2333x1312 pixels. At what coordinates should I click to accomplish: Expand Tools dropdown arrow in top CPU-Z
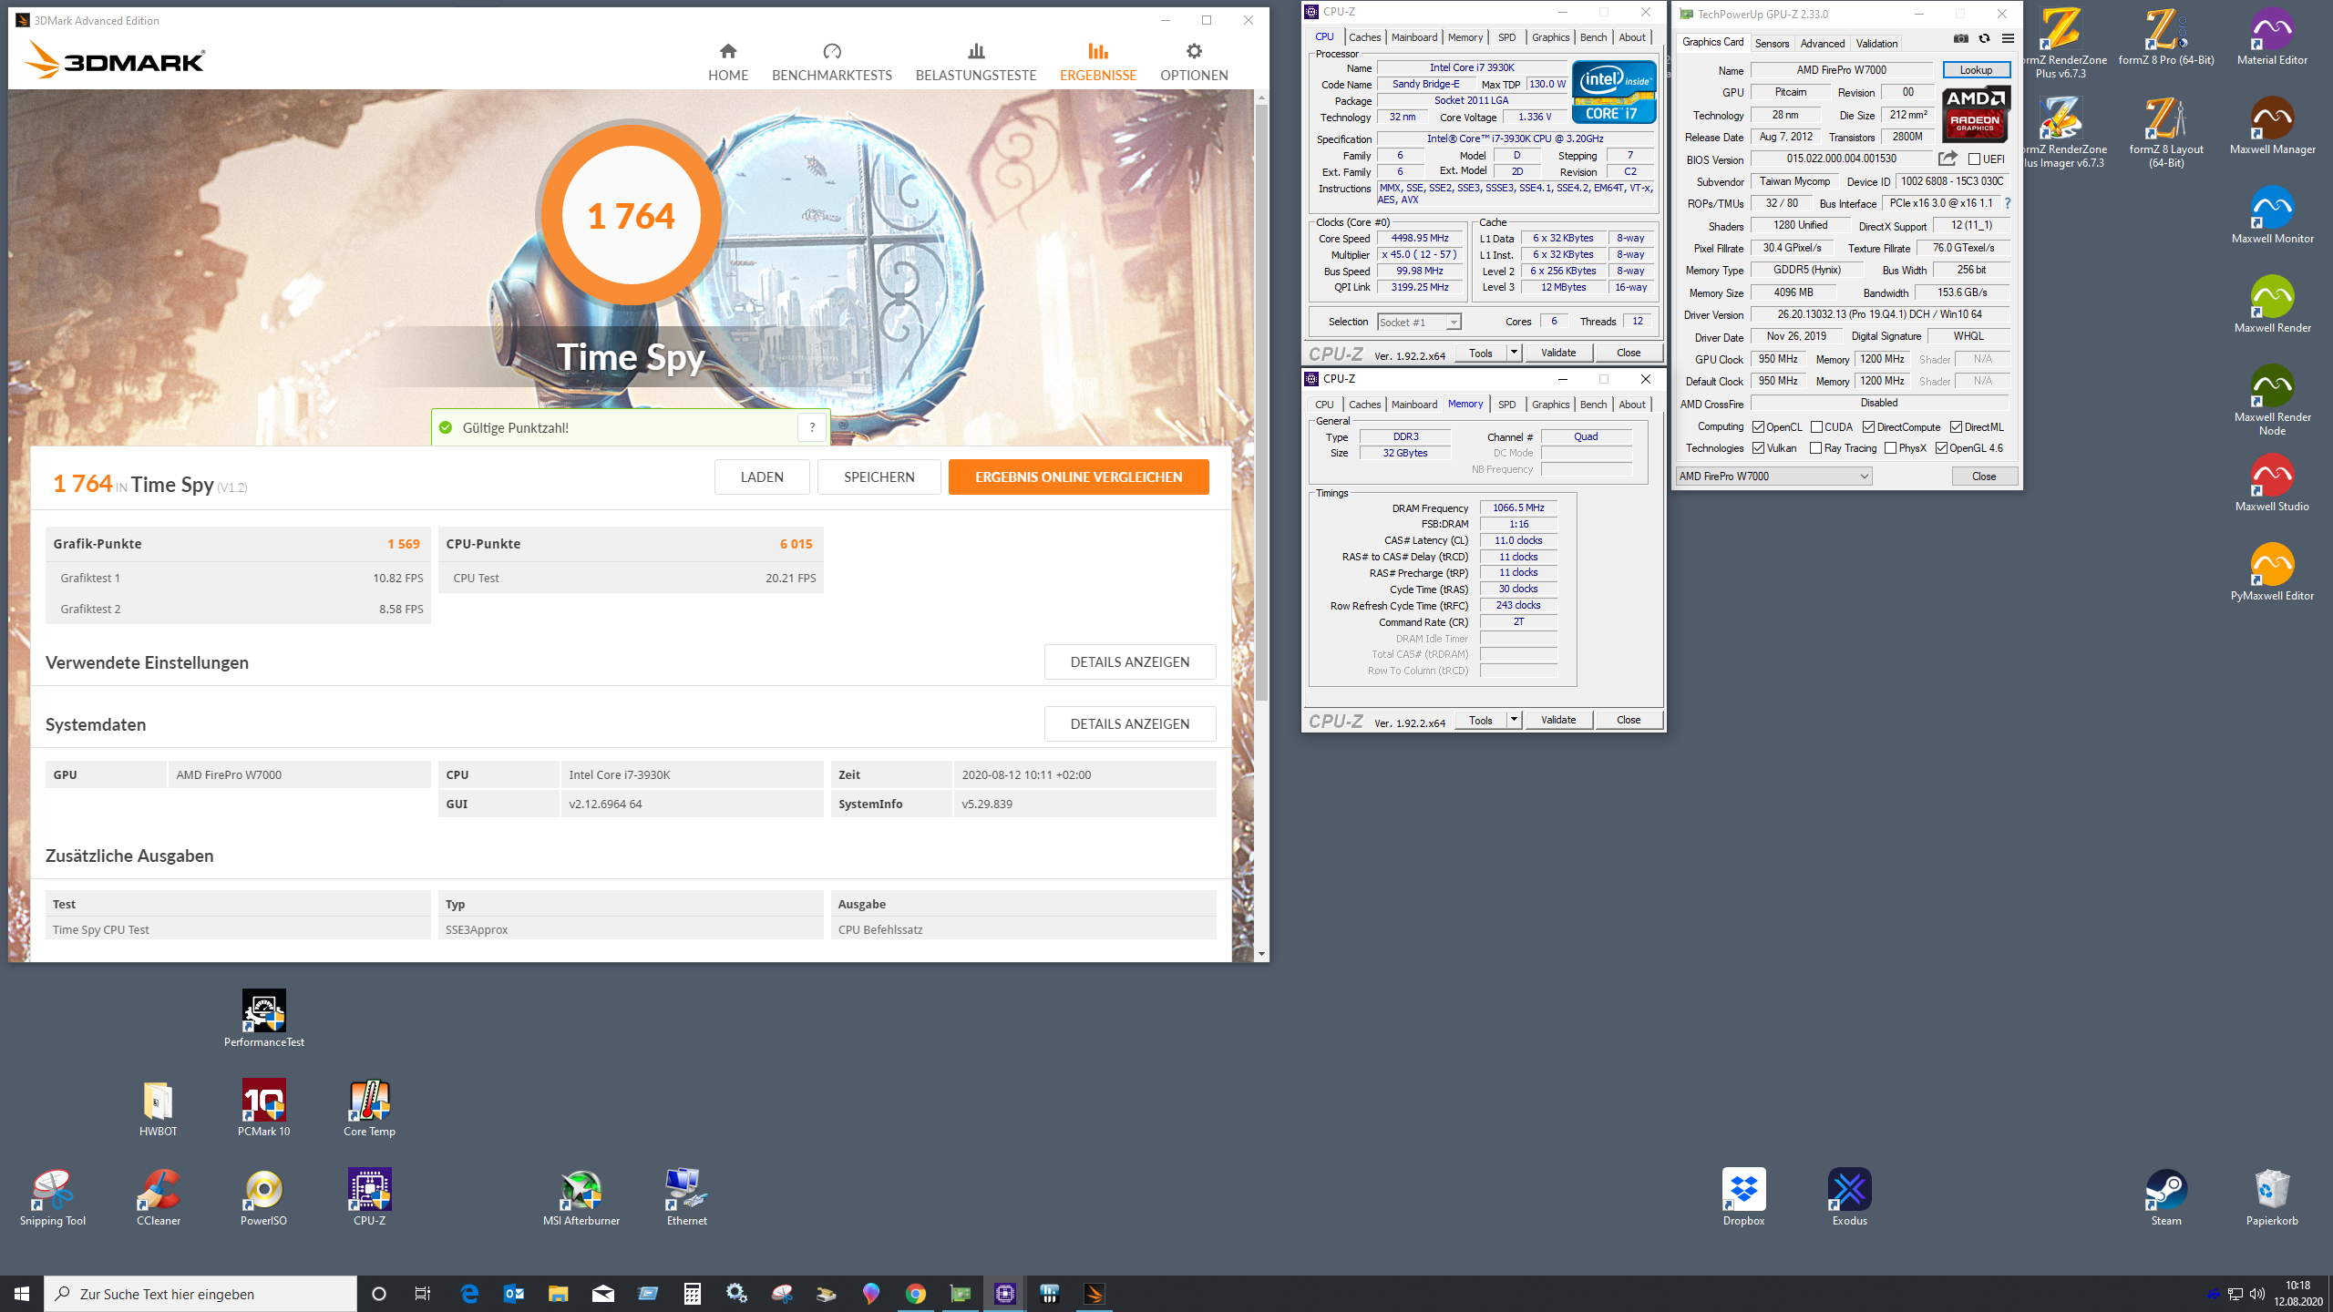(x=1514, y=353)
